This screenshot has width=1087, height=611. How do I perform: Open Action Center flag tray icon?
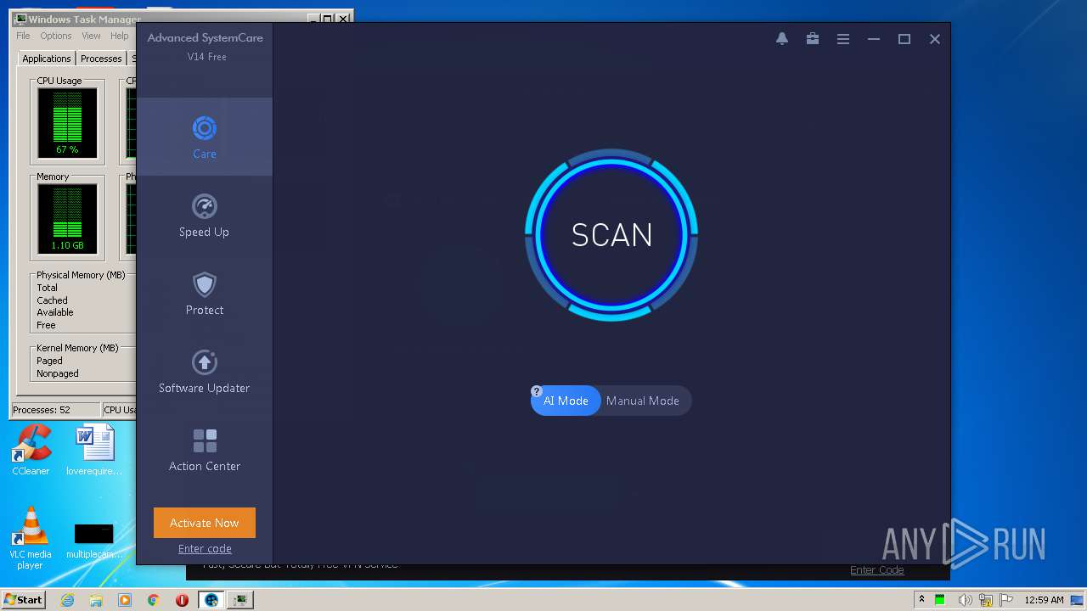1005,600
